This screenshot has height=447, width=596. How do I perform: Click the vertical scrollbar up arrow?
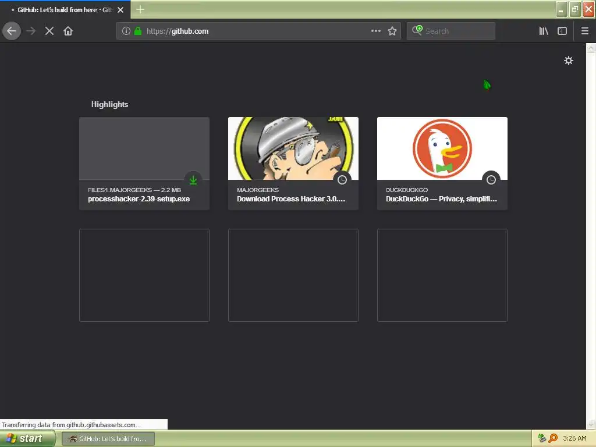click(591, 48)
